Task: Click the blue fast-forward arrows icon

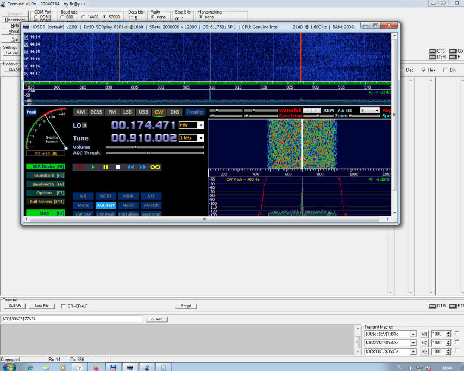Action: click(x=143, y=167)
